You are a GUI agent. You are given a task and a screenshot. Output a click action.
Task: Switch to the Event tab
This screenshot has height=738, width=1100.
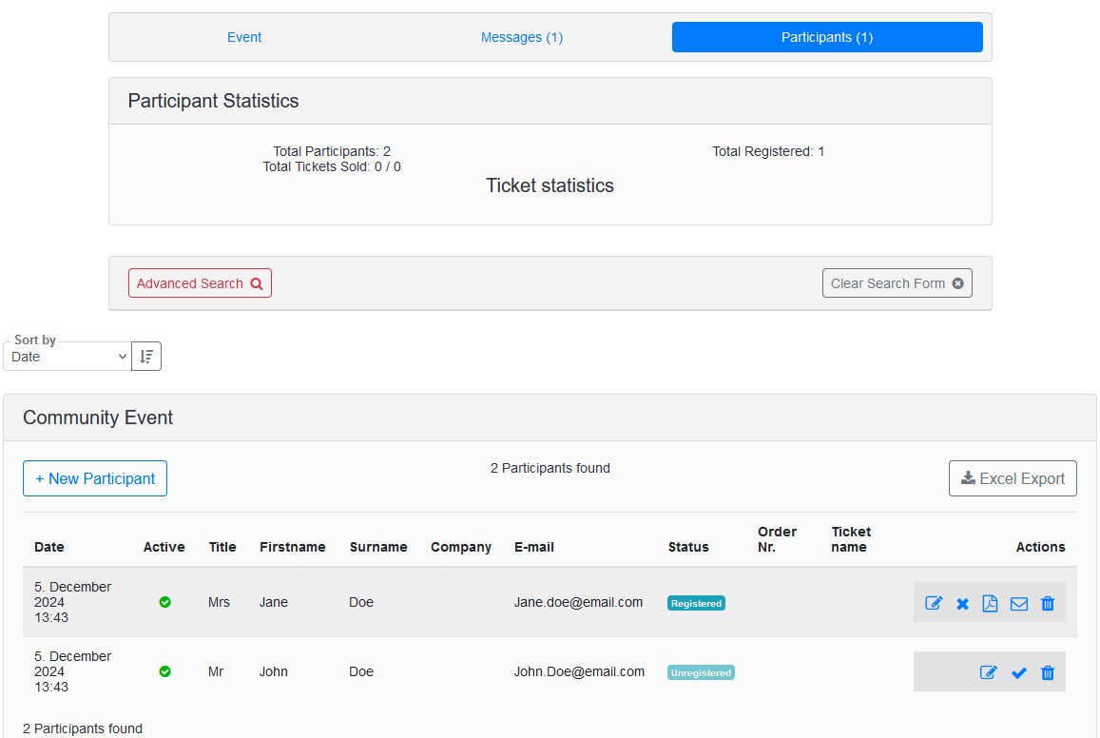[x=244, y=37]
